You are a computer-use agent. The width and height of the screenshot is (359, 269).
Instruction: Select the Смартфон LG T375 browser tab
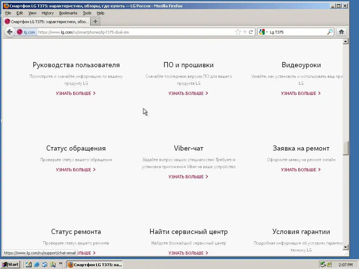click(47, 22)
